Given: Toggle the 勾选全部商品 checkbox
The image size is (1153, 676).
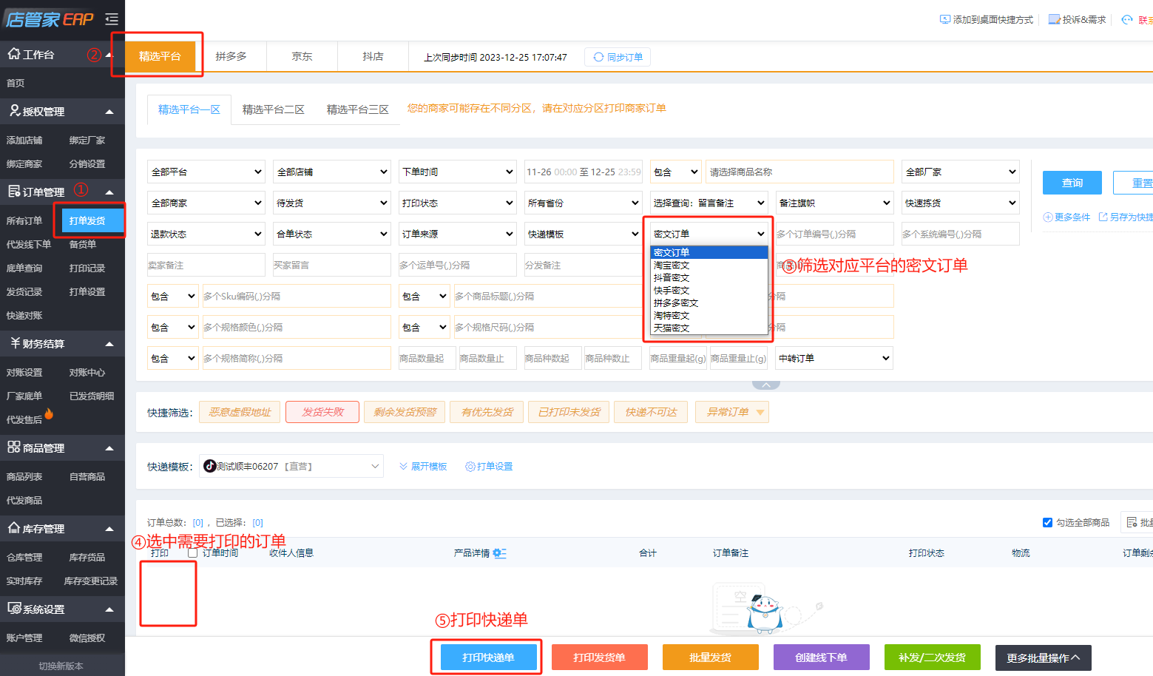Looking at the screenshot, I should pos(1047,522).
